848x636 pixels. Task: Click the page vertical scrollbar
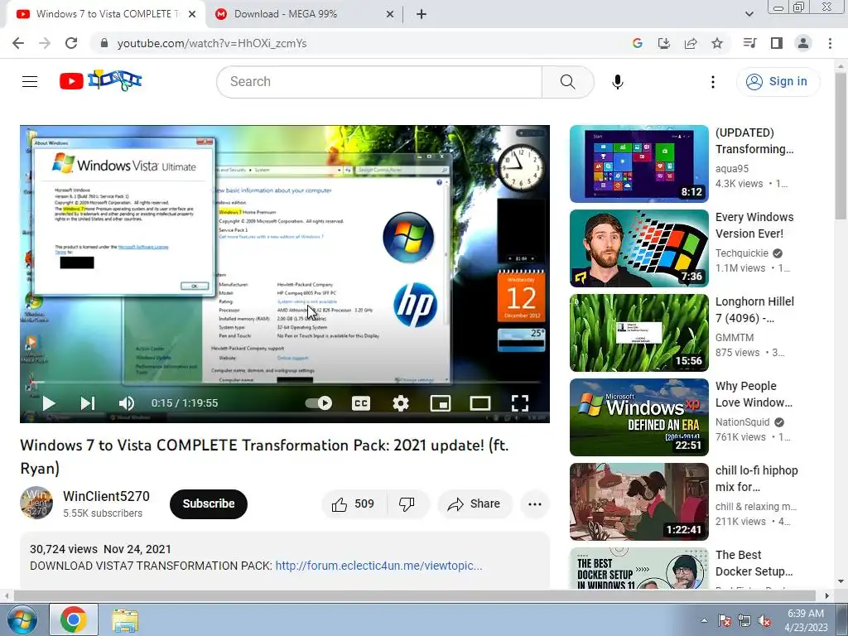841,146
